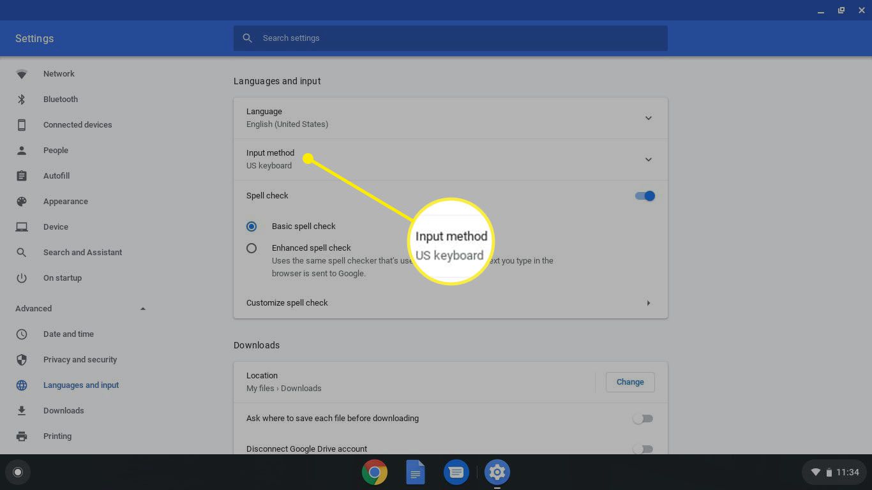Viewport: 872px width, 490px height.
Task: Open the Messages app in shelf
Action: (456, 473)
